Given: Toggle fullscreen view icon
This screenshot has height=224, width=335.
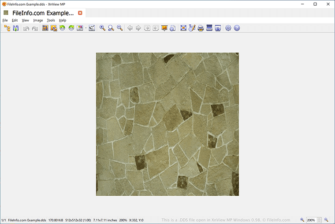Looking at the screenshot, I should (183, 28).
